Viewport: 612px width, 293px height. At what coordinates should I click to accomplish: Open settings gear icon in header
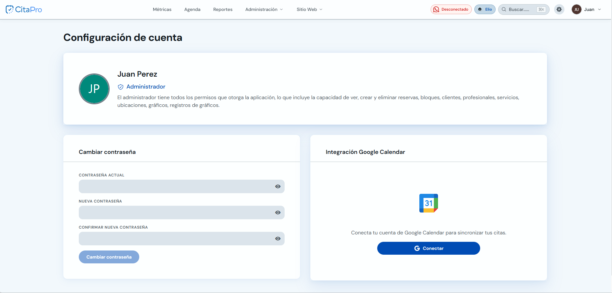coord(559,9)
